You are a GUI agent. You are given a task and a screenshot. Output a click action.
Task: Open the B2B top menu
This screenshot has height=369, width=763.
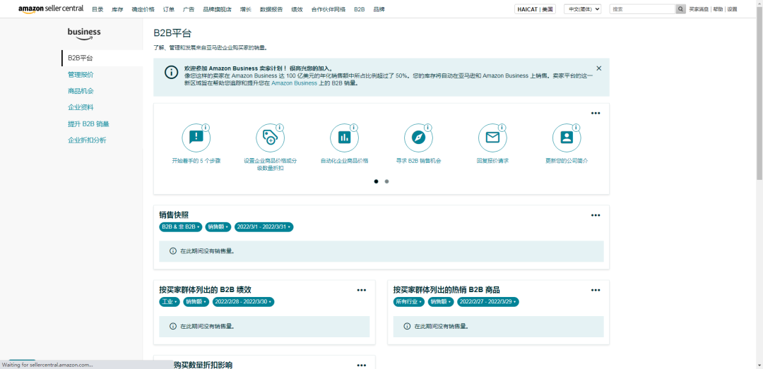[360, 9]
